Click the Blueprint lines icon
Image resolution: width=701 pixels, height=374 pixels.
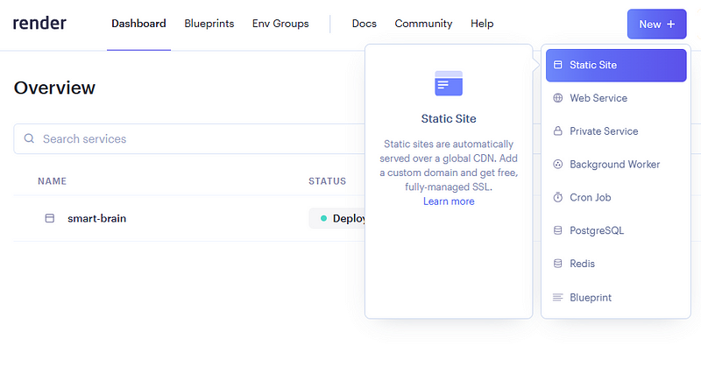point(557,297)
